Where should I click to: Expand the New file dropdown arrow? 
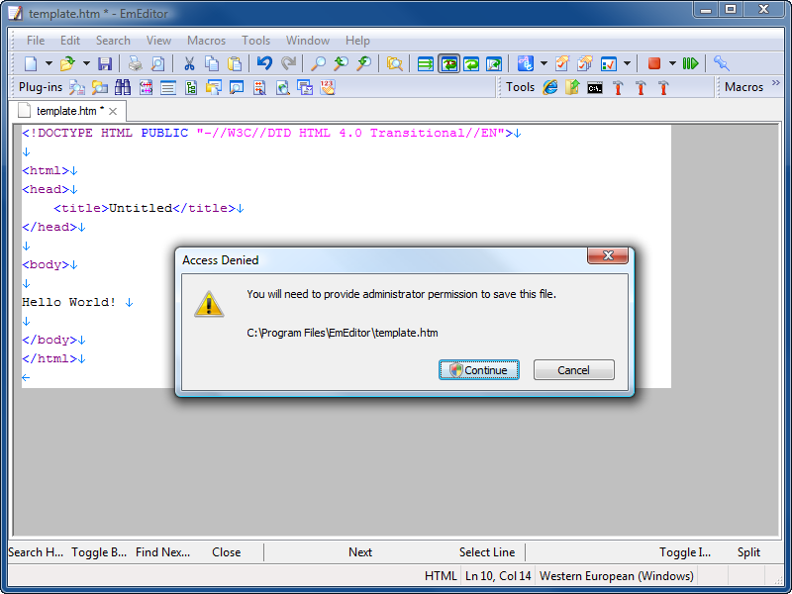49,63
